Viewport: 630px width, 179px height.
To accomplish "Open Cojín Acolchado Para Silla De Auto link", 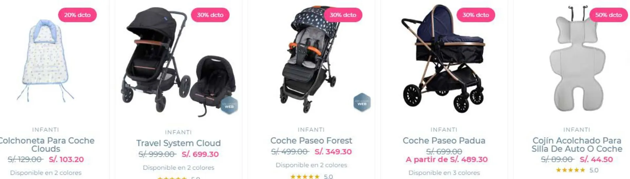I will coord(577,145).
